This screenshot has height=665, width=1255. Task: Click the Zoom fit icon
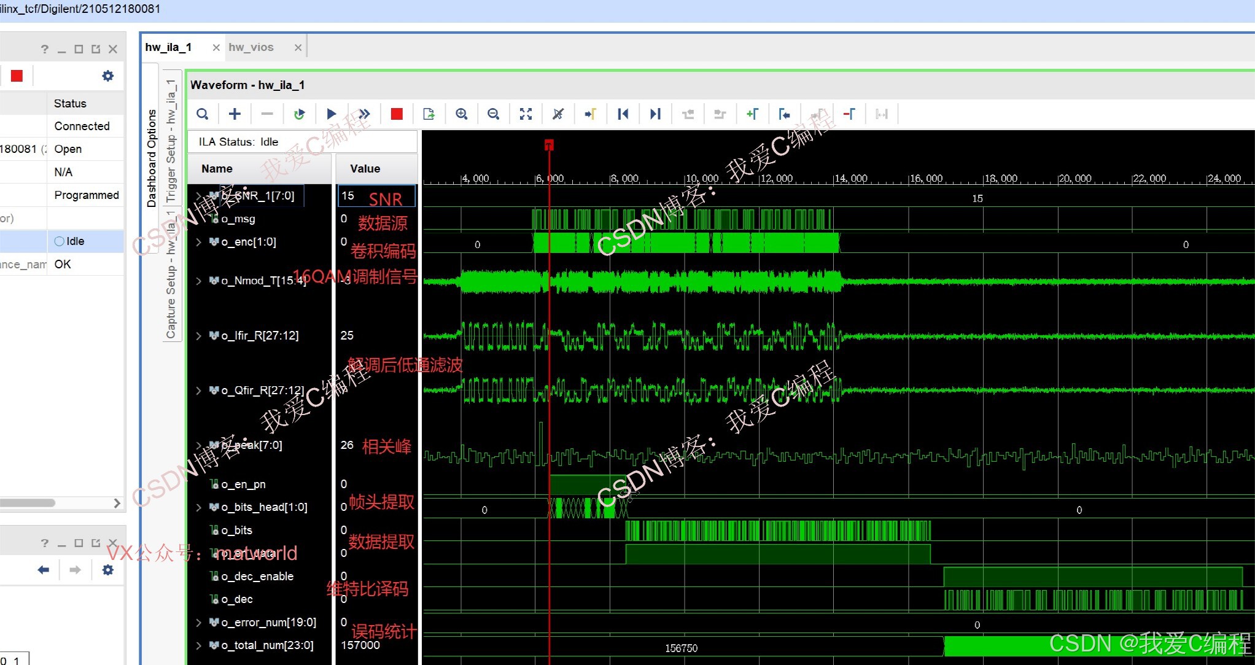coord(526,114)
